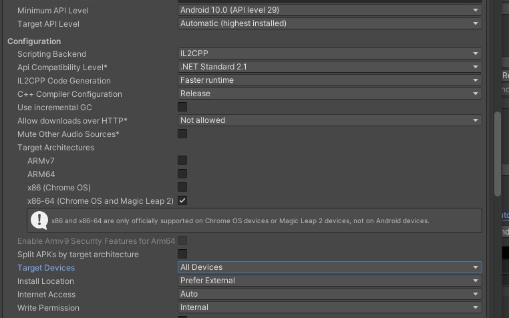This screenshot has height=318, width=509.
Task: Open the Install Location dropdown
Action: tap(329, 281)
